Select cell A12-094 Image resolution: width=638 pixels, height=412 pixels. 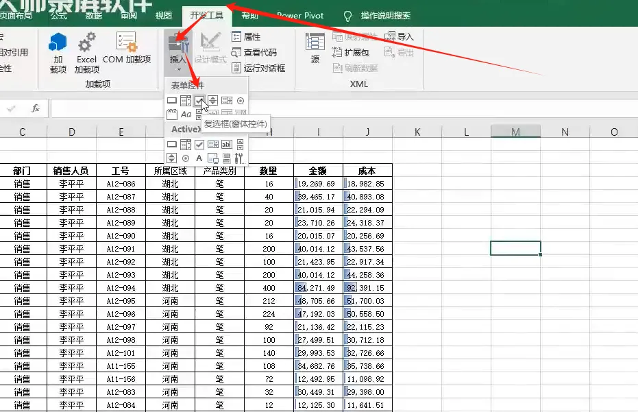[121, 288]
